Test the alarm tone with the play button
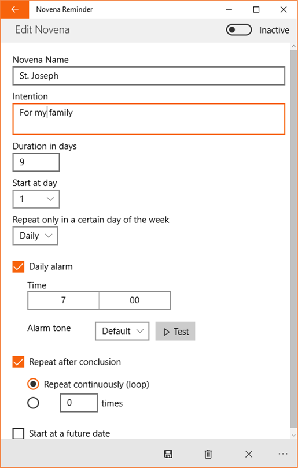The width and height of the screenshot is (298, 468). pyautogui.click(x=175, y=331)
